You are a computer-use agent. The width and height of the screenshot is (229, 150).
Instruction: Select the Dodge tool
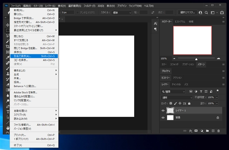tap(8, 101)
